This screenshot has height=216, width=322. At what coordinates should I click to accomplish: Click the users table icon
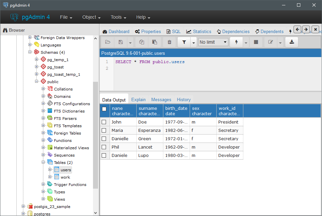57,170
